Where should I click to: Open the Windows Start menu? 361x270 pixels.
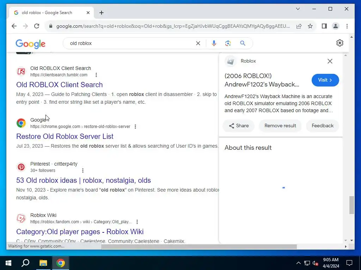click(x=8, y=263)
